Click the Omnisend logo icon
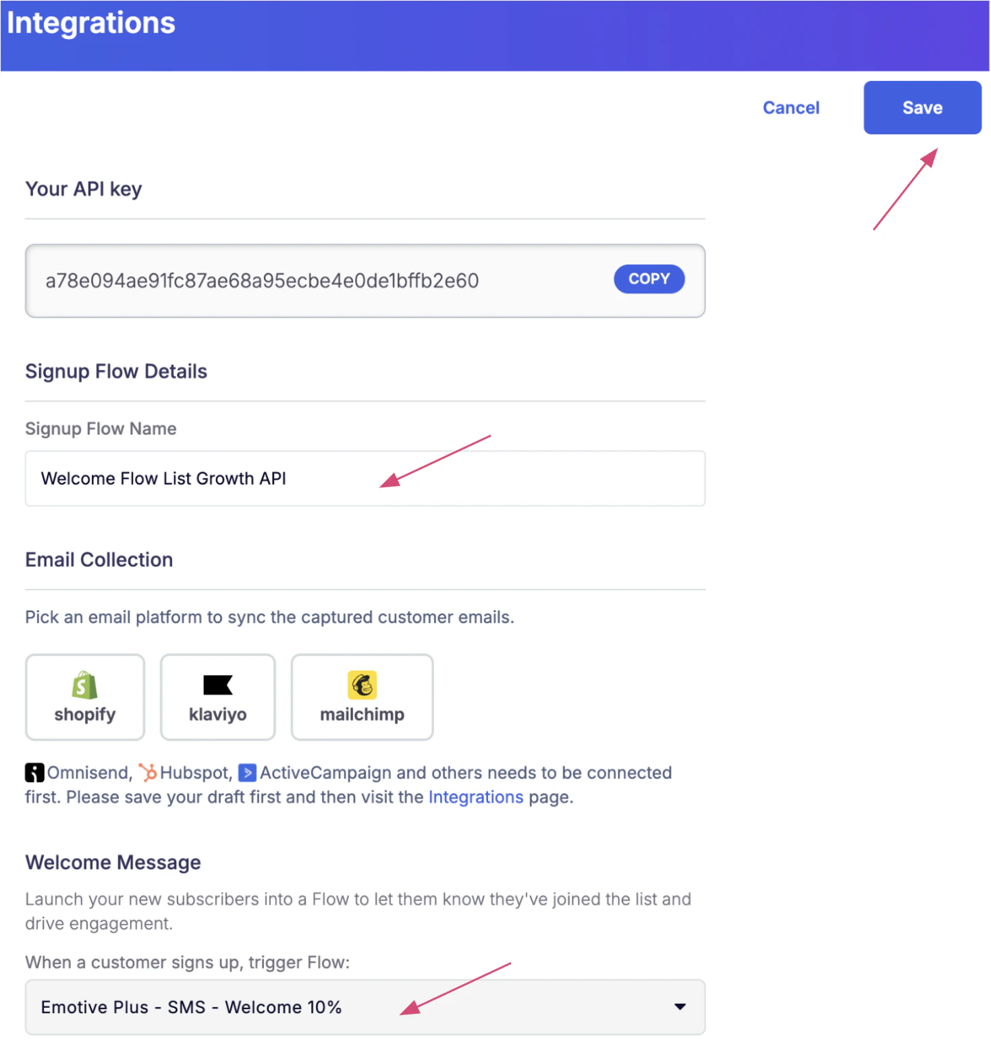 [34, 772]
